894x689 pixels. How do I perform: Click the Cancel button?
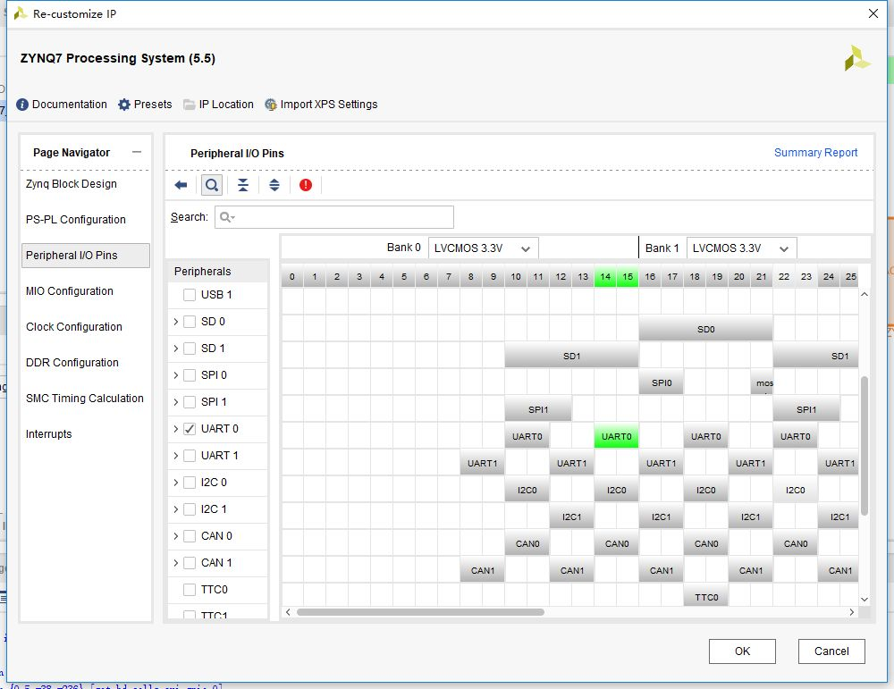[831, 651]
